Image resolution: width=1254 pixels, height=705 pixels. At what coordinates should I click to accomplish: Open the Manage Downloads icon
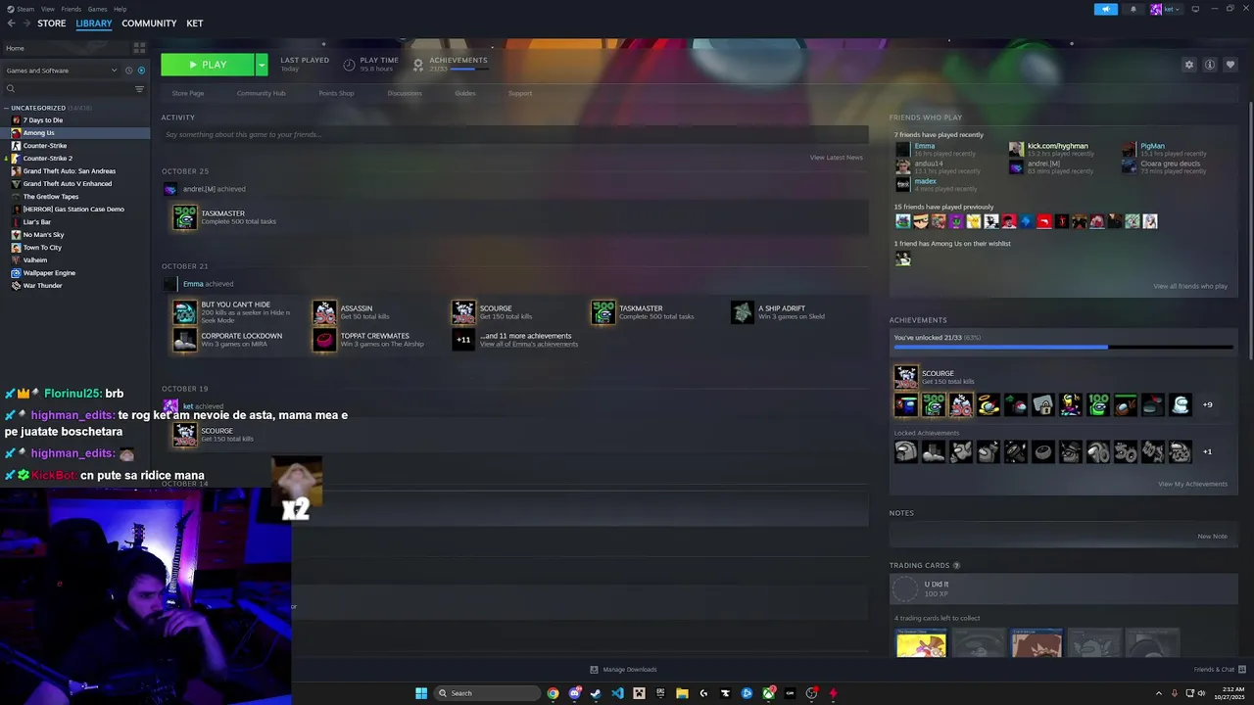click(x=594, y=670)
